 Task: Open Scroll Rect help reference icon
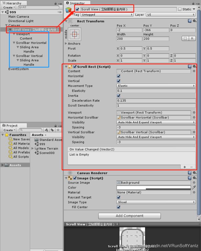point(190,66)
